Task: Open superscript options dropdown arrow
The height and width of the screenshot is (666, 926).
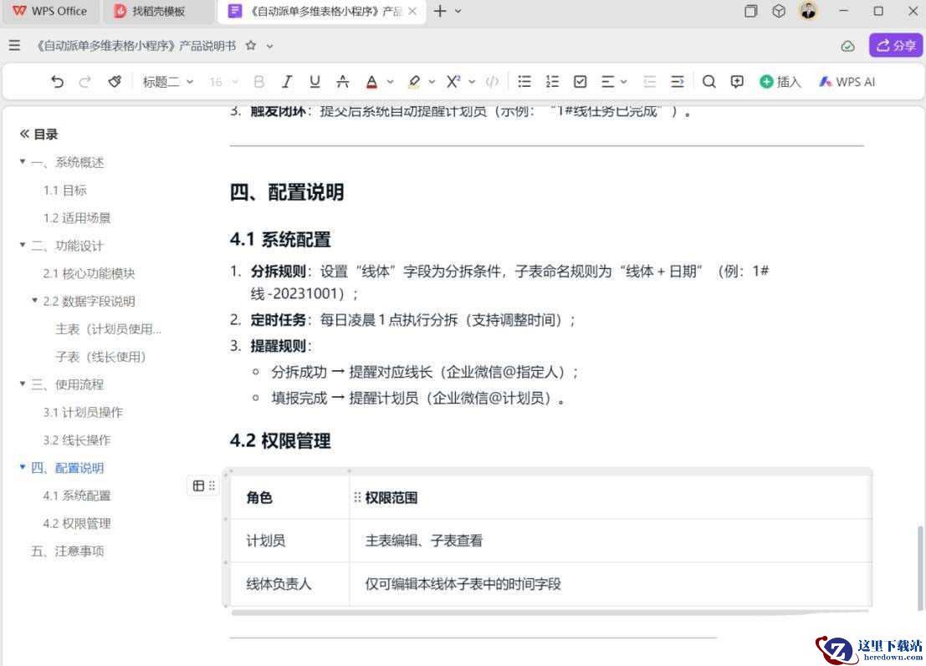Action: pos(472,82)
